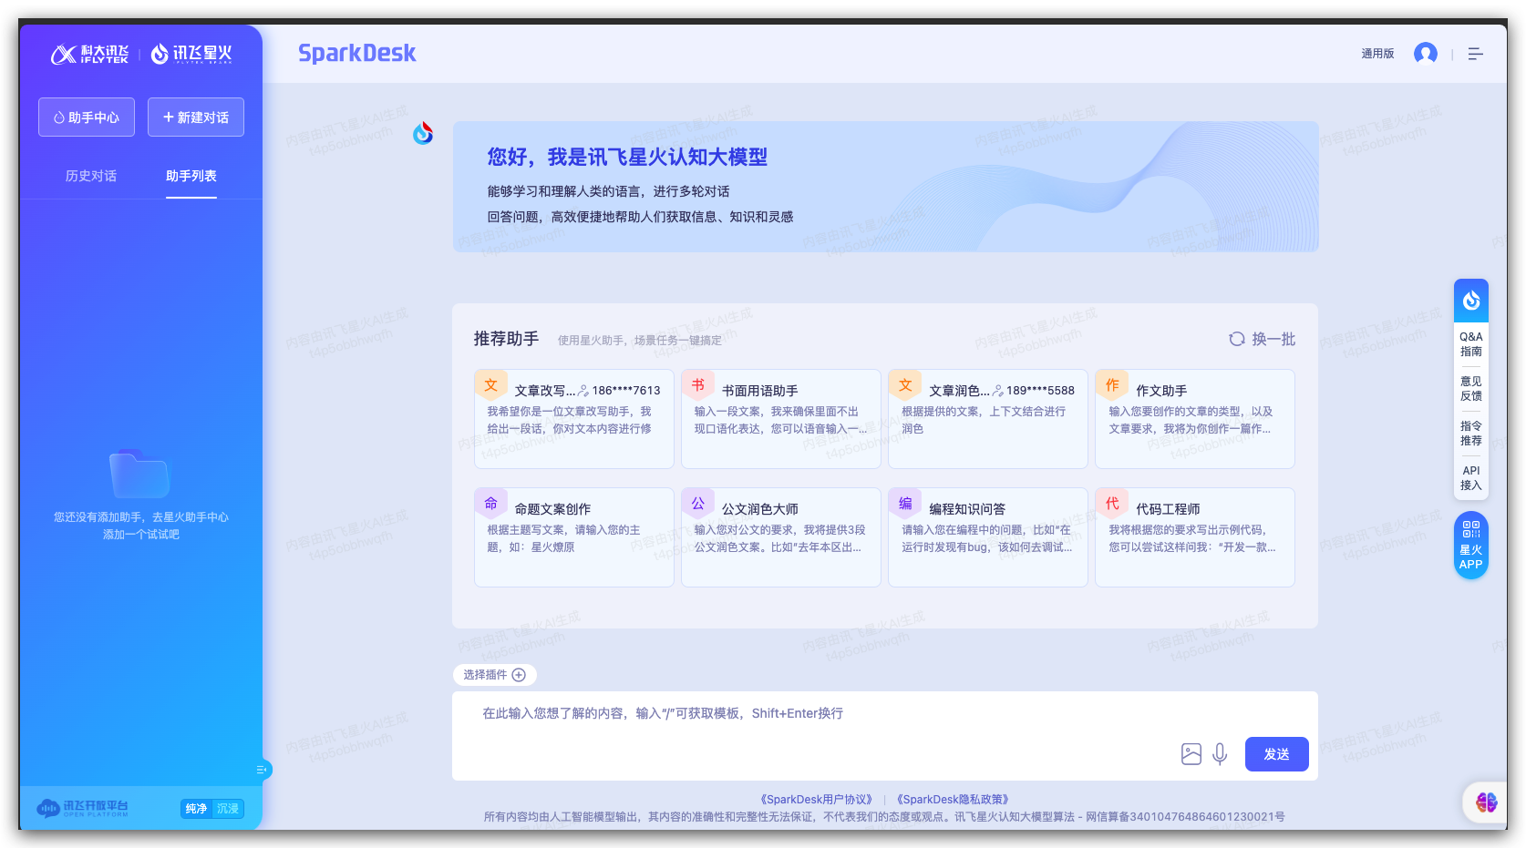
Task: Open API接入 in side panel
Action: [x=1471, y=478]
